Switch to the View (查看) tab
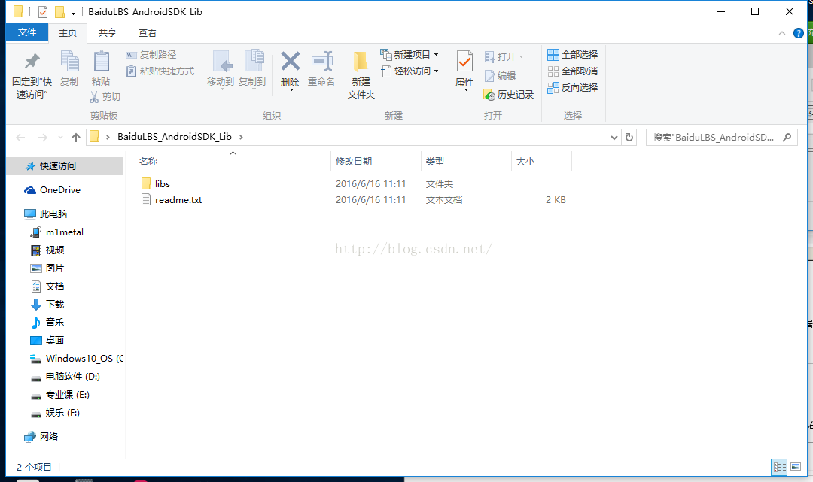The image size is (813, 482). coord(148,32)
